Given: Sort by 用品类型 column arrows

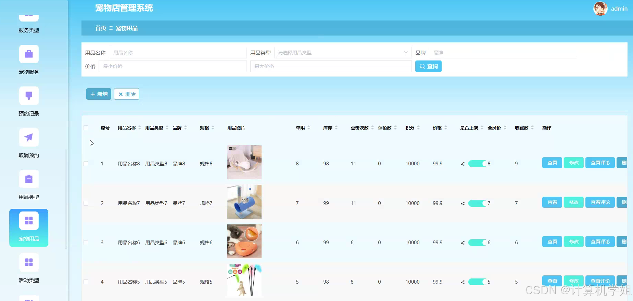Looking at the screenshot, I should coord(167,128).
